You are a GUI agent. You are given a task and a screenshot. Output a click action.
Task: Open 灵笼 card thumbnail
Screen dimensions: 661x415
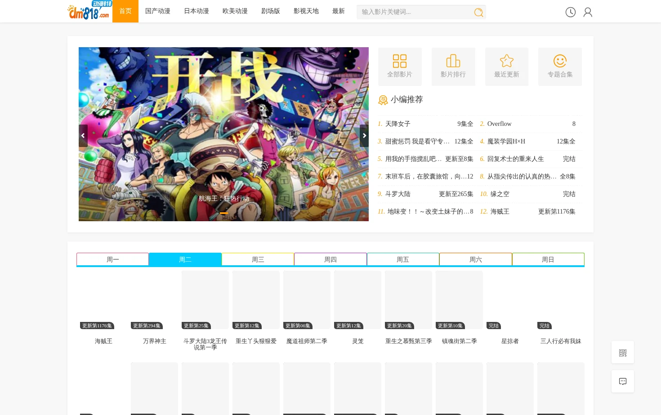pyautogui.click(x=357, y=300)
